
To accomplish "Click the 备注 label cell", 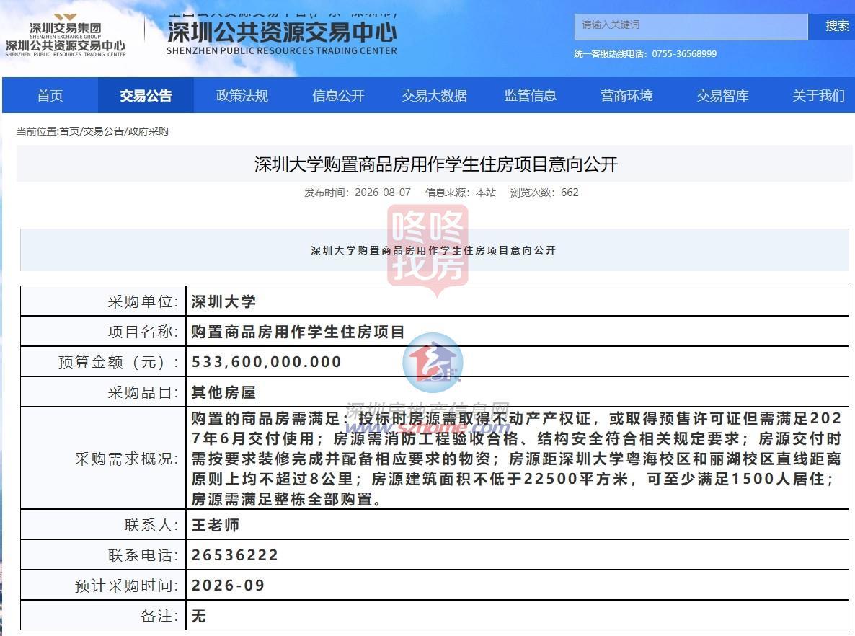I will pyautogui.click(x=103, y=615).
